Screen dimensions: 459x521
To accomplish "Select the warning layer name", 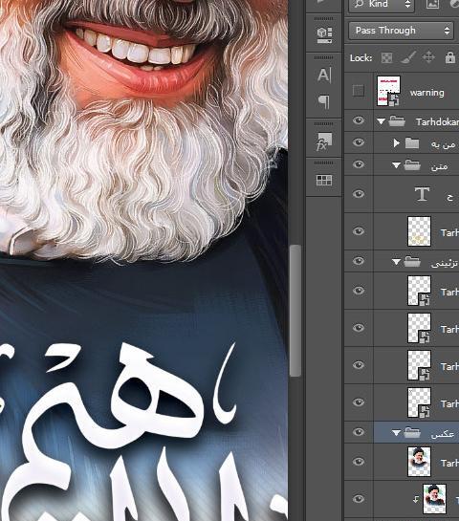I will [426, 93].
